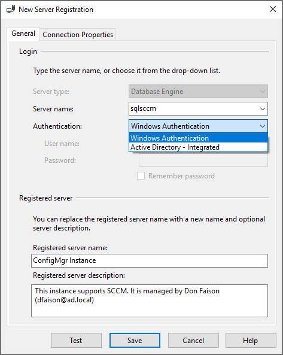Select the General tab

pyautogui.click(x=23, y=34)
